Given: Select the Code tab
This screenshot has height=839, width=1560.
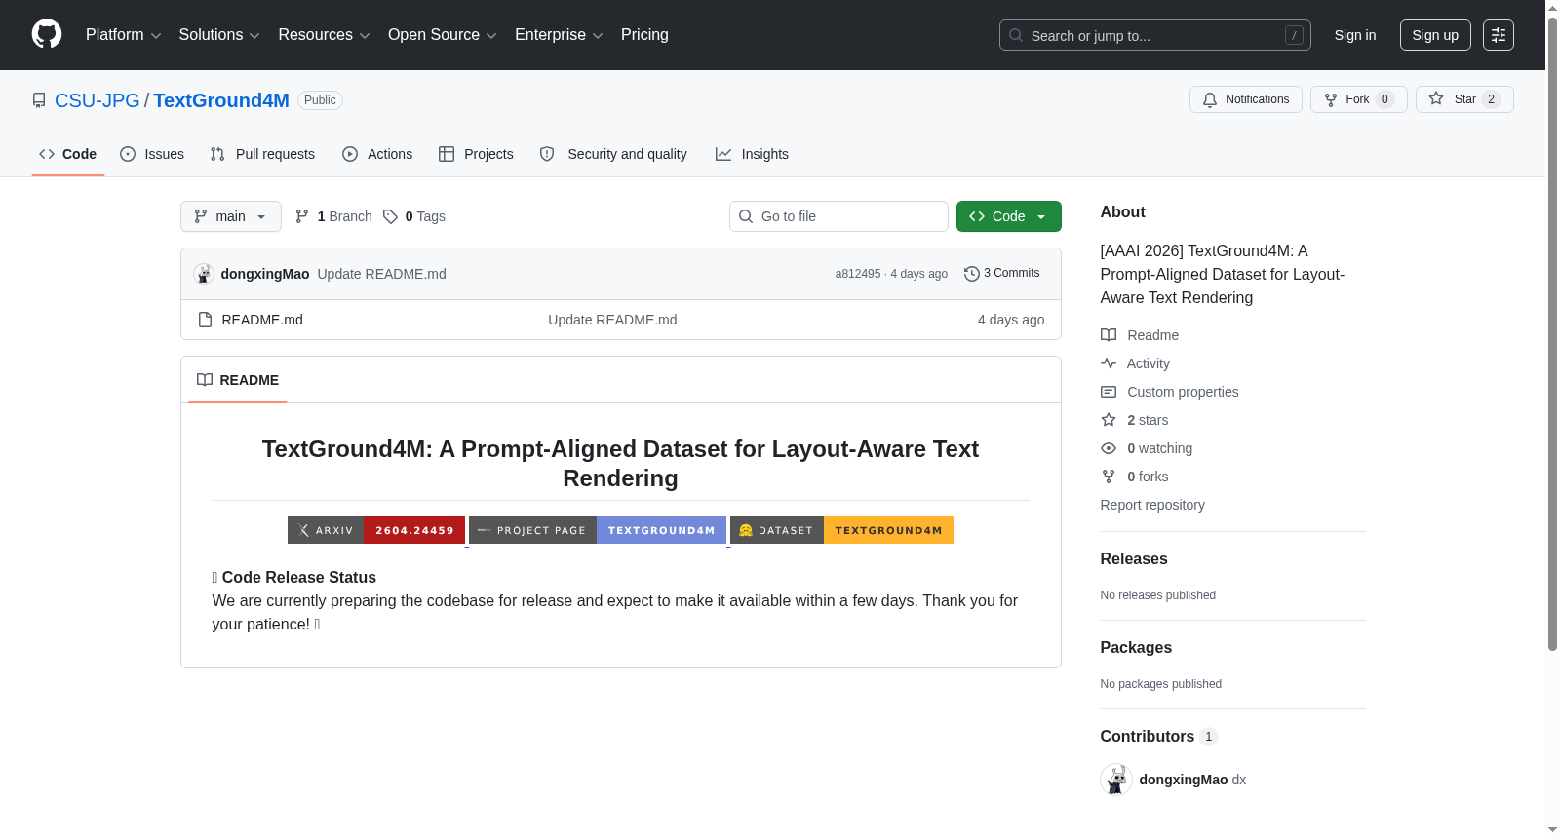Looking at the screenshot, I should [68, 154].
